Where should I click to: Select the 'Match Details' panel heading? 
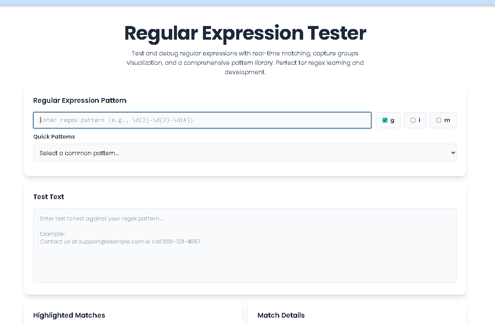pyautogui.click(x=281, y=315)
